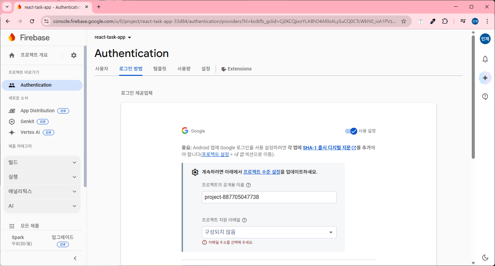This screenshot has width=495, height=266.
Task: Open the 사용량 tab
Action: click(x=184, y=69)
